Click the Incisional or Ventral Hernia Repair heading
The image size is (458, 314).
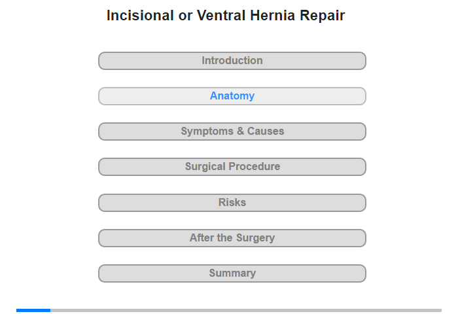226,16
